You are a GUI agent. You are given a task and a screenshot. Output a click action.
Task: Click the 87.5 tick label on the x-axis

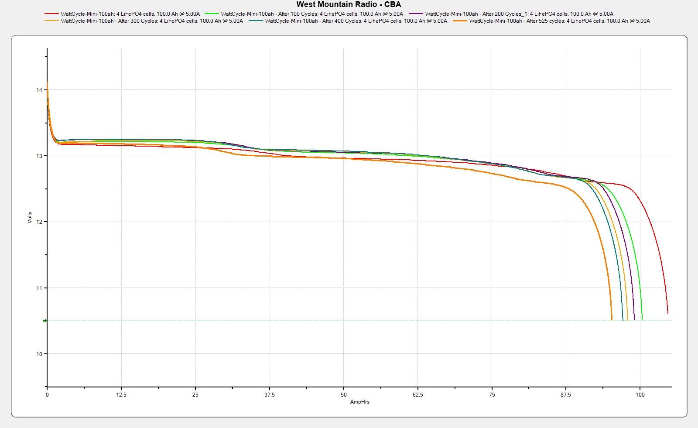click(x=566, y=395)
